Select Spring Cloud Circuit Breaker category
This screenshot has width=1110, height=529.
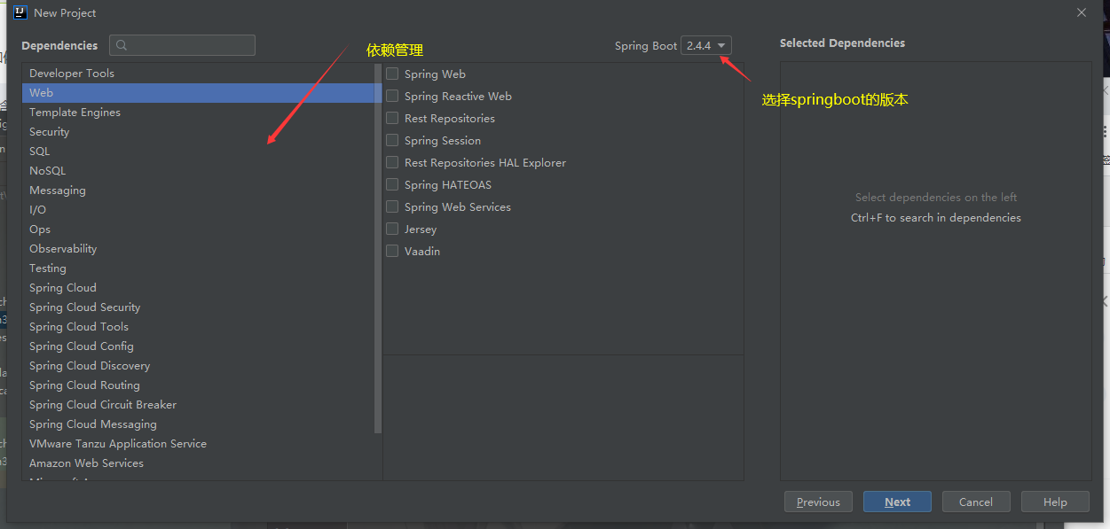(x=199, y=405)
